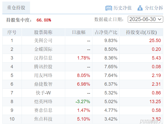Screen dimensions: 165x127
Task: Select the 赛意信息 stock name
Action: (x=43, y=110)
